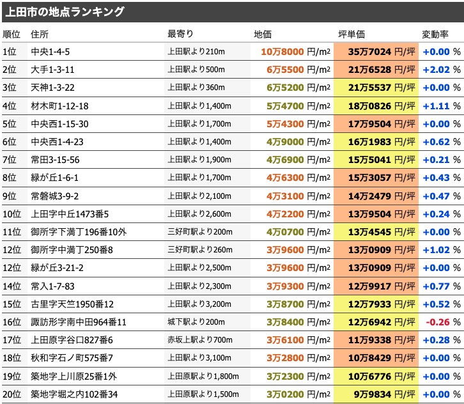
Task: Click the 6万5500 円/m2 land price
Action: (x=298, y=70)
